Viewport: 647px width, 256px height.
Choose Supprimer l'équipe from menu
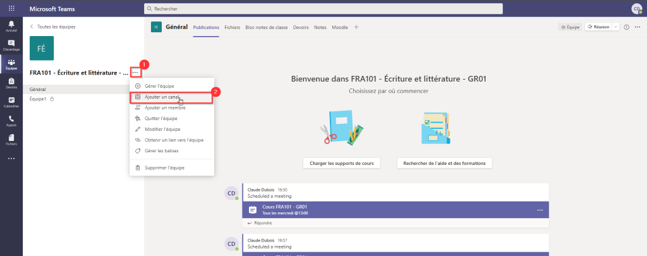(172, 168)
